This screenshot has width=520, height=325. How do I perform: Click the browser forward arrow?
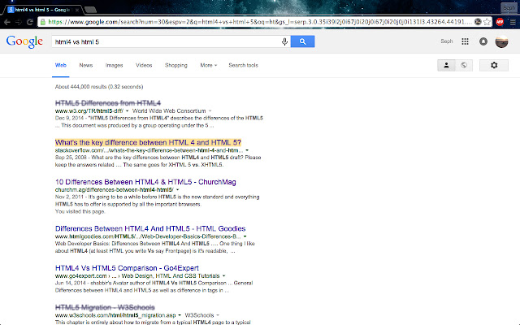[x=18, y=22]
